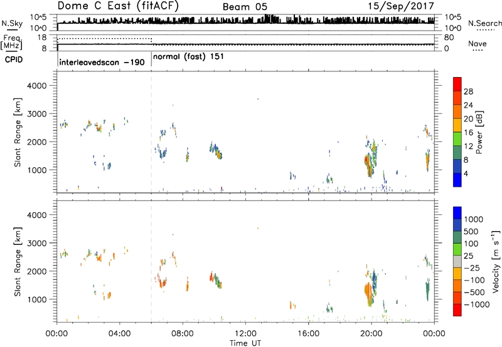Click the blue swatch at Power colorbar bottom
This screenshot has width=502, height=347.
457,180
